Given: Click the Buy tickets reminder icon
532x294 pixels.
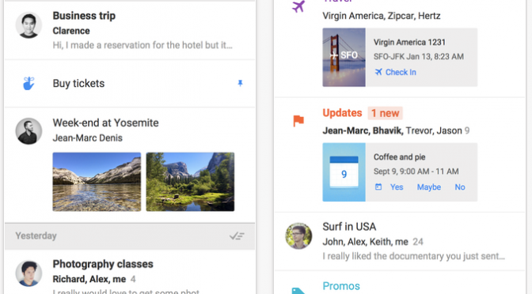Looking at the screenshot, I should (x=28, y=83).
